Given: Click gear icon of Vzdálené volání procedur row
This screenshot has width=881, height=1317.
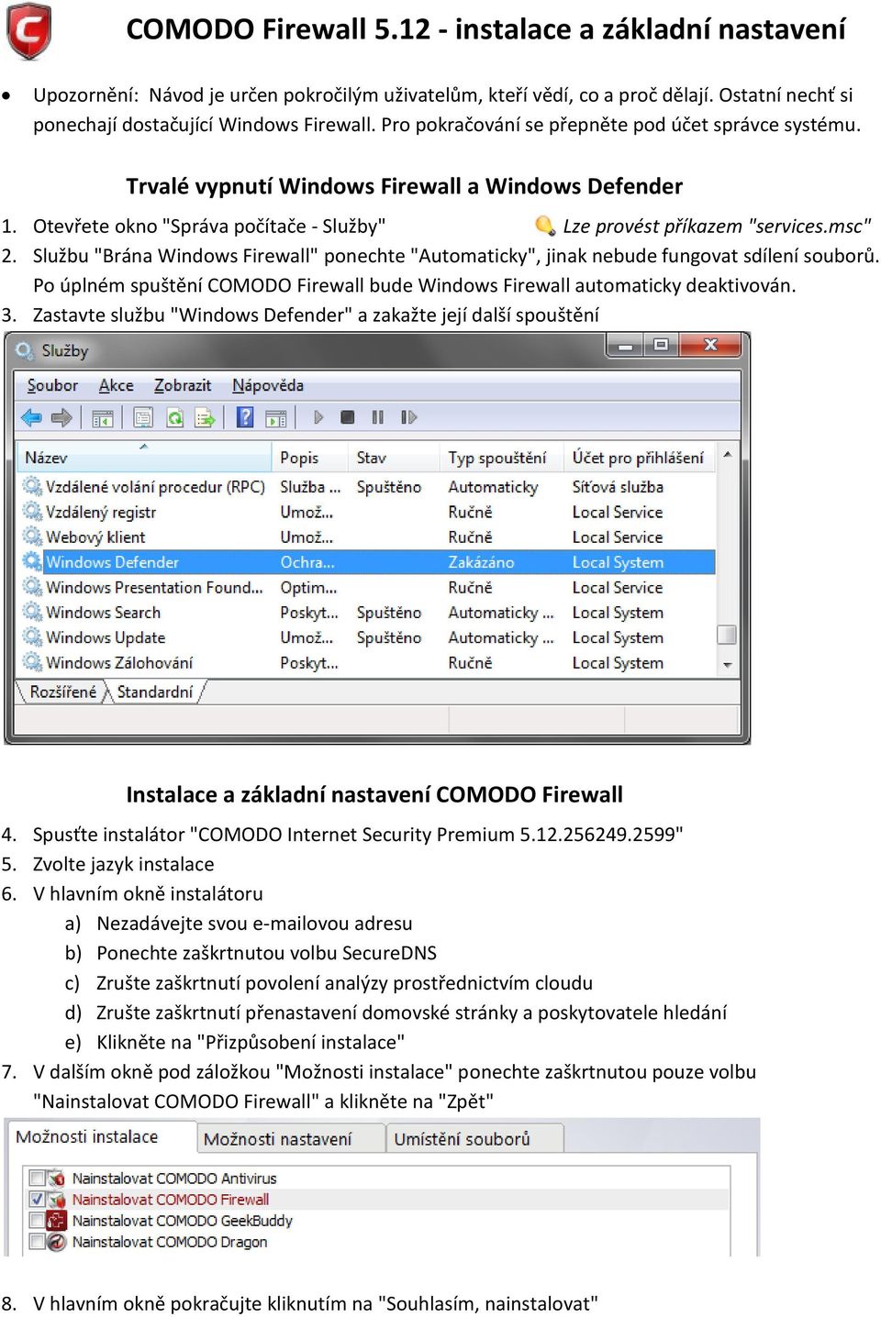Looking at the screenshot, I should click(x=33, y=486).
